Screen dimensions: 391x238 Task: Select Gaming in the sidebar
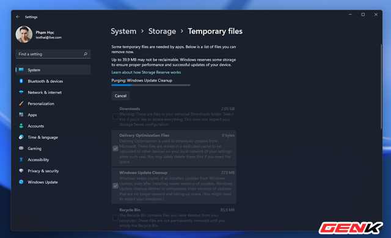pos(53,148)
